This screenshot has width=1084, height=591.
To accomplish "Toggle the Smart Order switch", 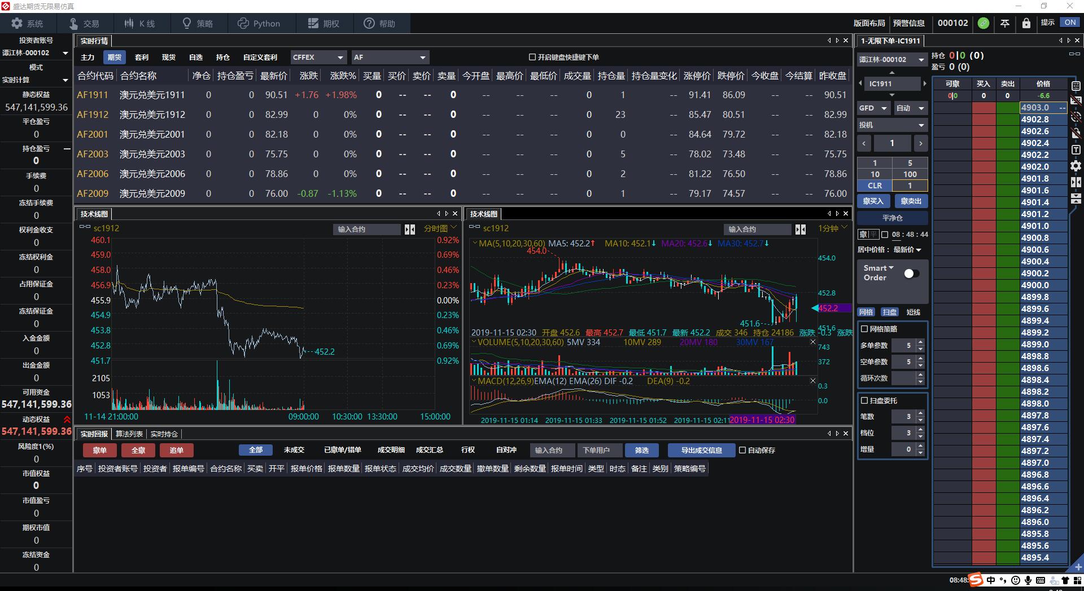I will 911,274.
